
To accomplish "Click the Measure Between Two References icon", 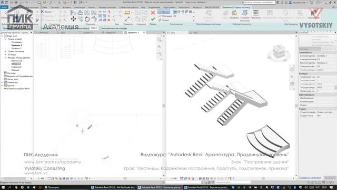I will point(127,19).
